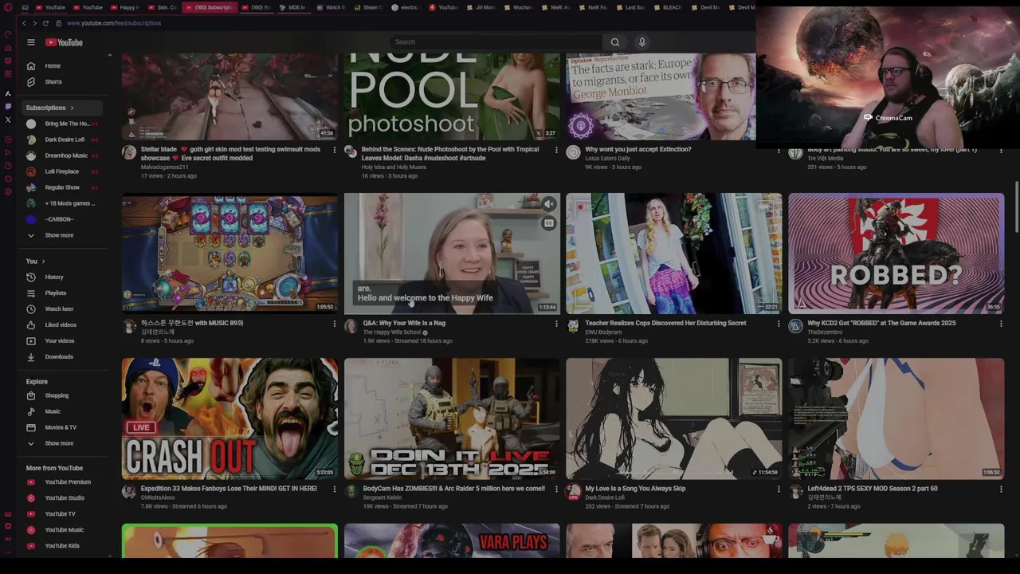Switch to the Watch B browser tab
The height and width of the screenshot is (574, 1020).
[x=331, y=7]
